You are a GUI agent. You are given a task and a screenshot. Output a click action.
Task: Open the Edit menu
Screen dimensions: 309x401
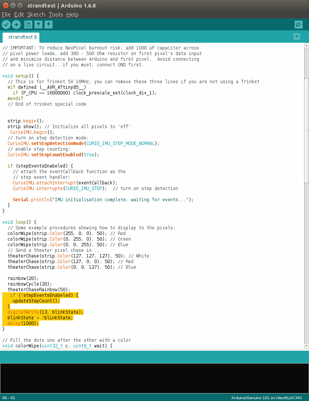click(19, 15)
